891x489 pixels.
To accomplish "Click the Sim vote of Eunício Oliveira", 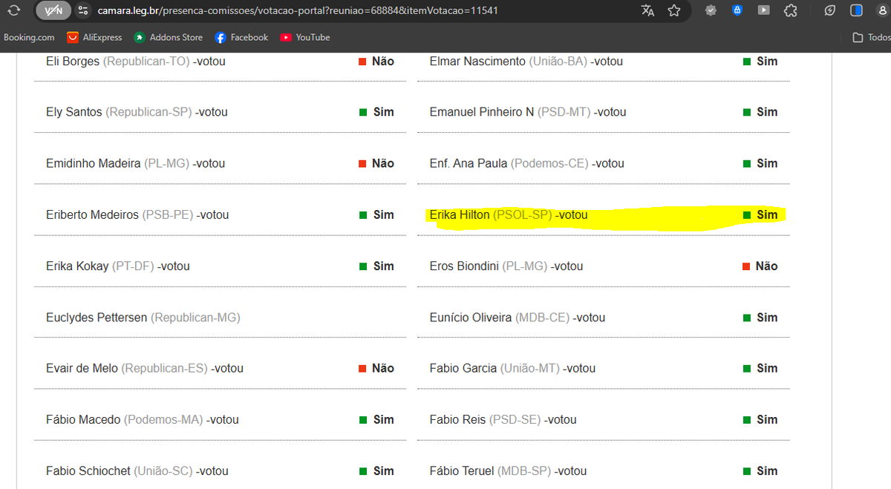I will tap(760, 318).
